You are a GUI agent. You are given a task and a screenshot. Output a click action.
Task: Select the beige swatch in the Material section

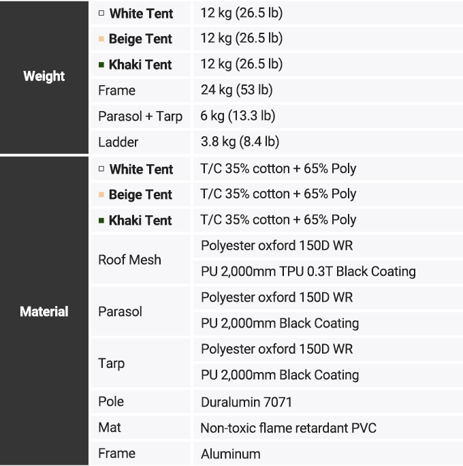coord(101,195)
